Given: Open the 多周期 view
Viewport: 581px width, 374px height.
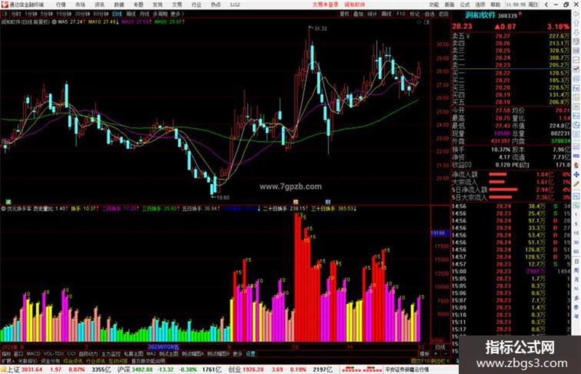Looking at the screenshot, I should point(160,14).
